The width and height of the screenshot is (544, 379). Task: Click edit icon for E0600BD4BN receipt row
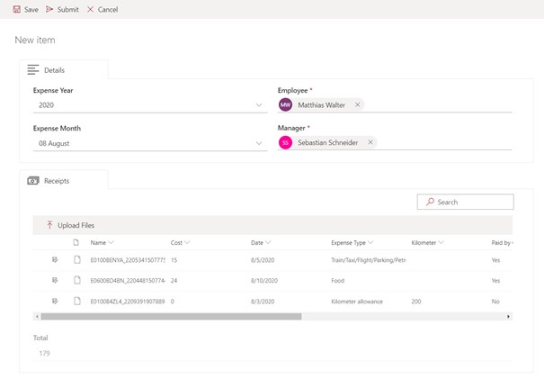pyautogui.click(x=55, y=280)
